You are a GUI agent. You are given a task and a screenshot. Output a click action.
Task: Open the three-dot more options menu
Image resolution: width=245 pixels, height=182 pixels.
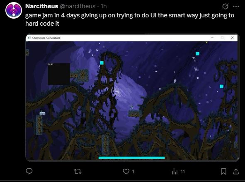coord(236,6)
